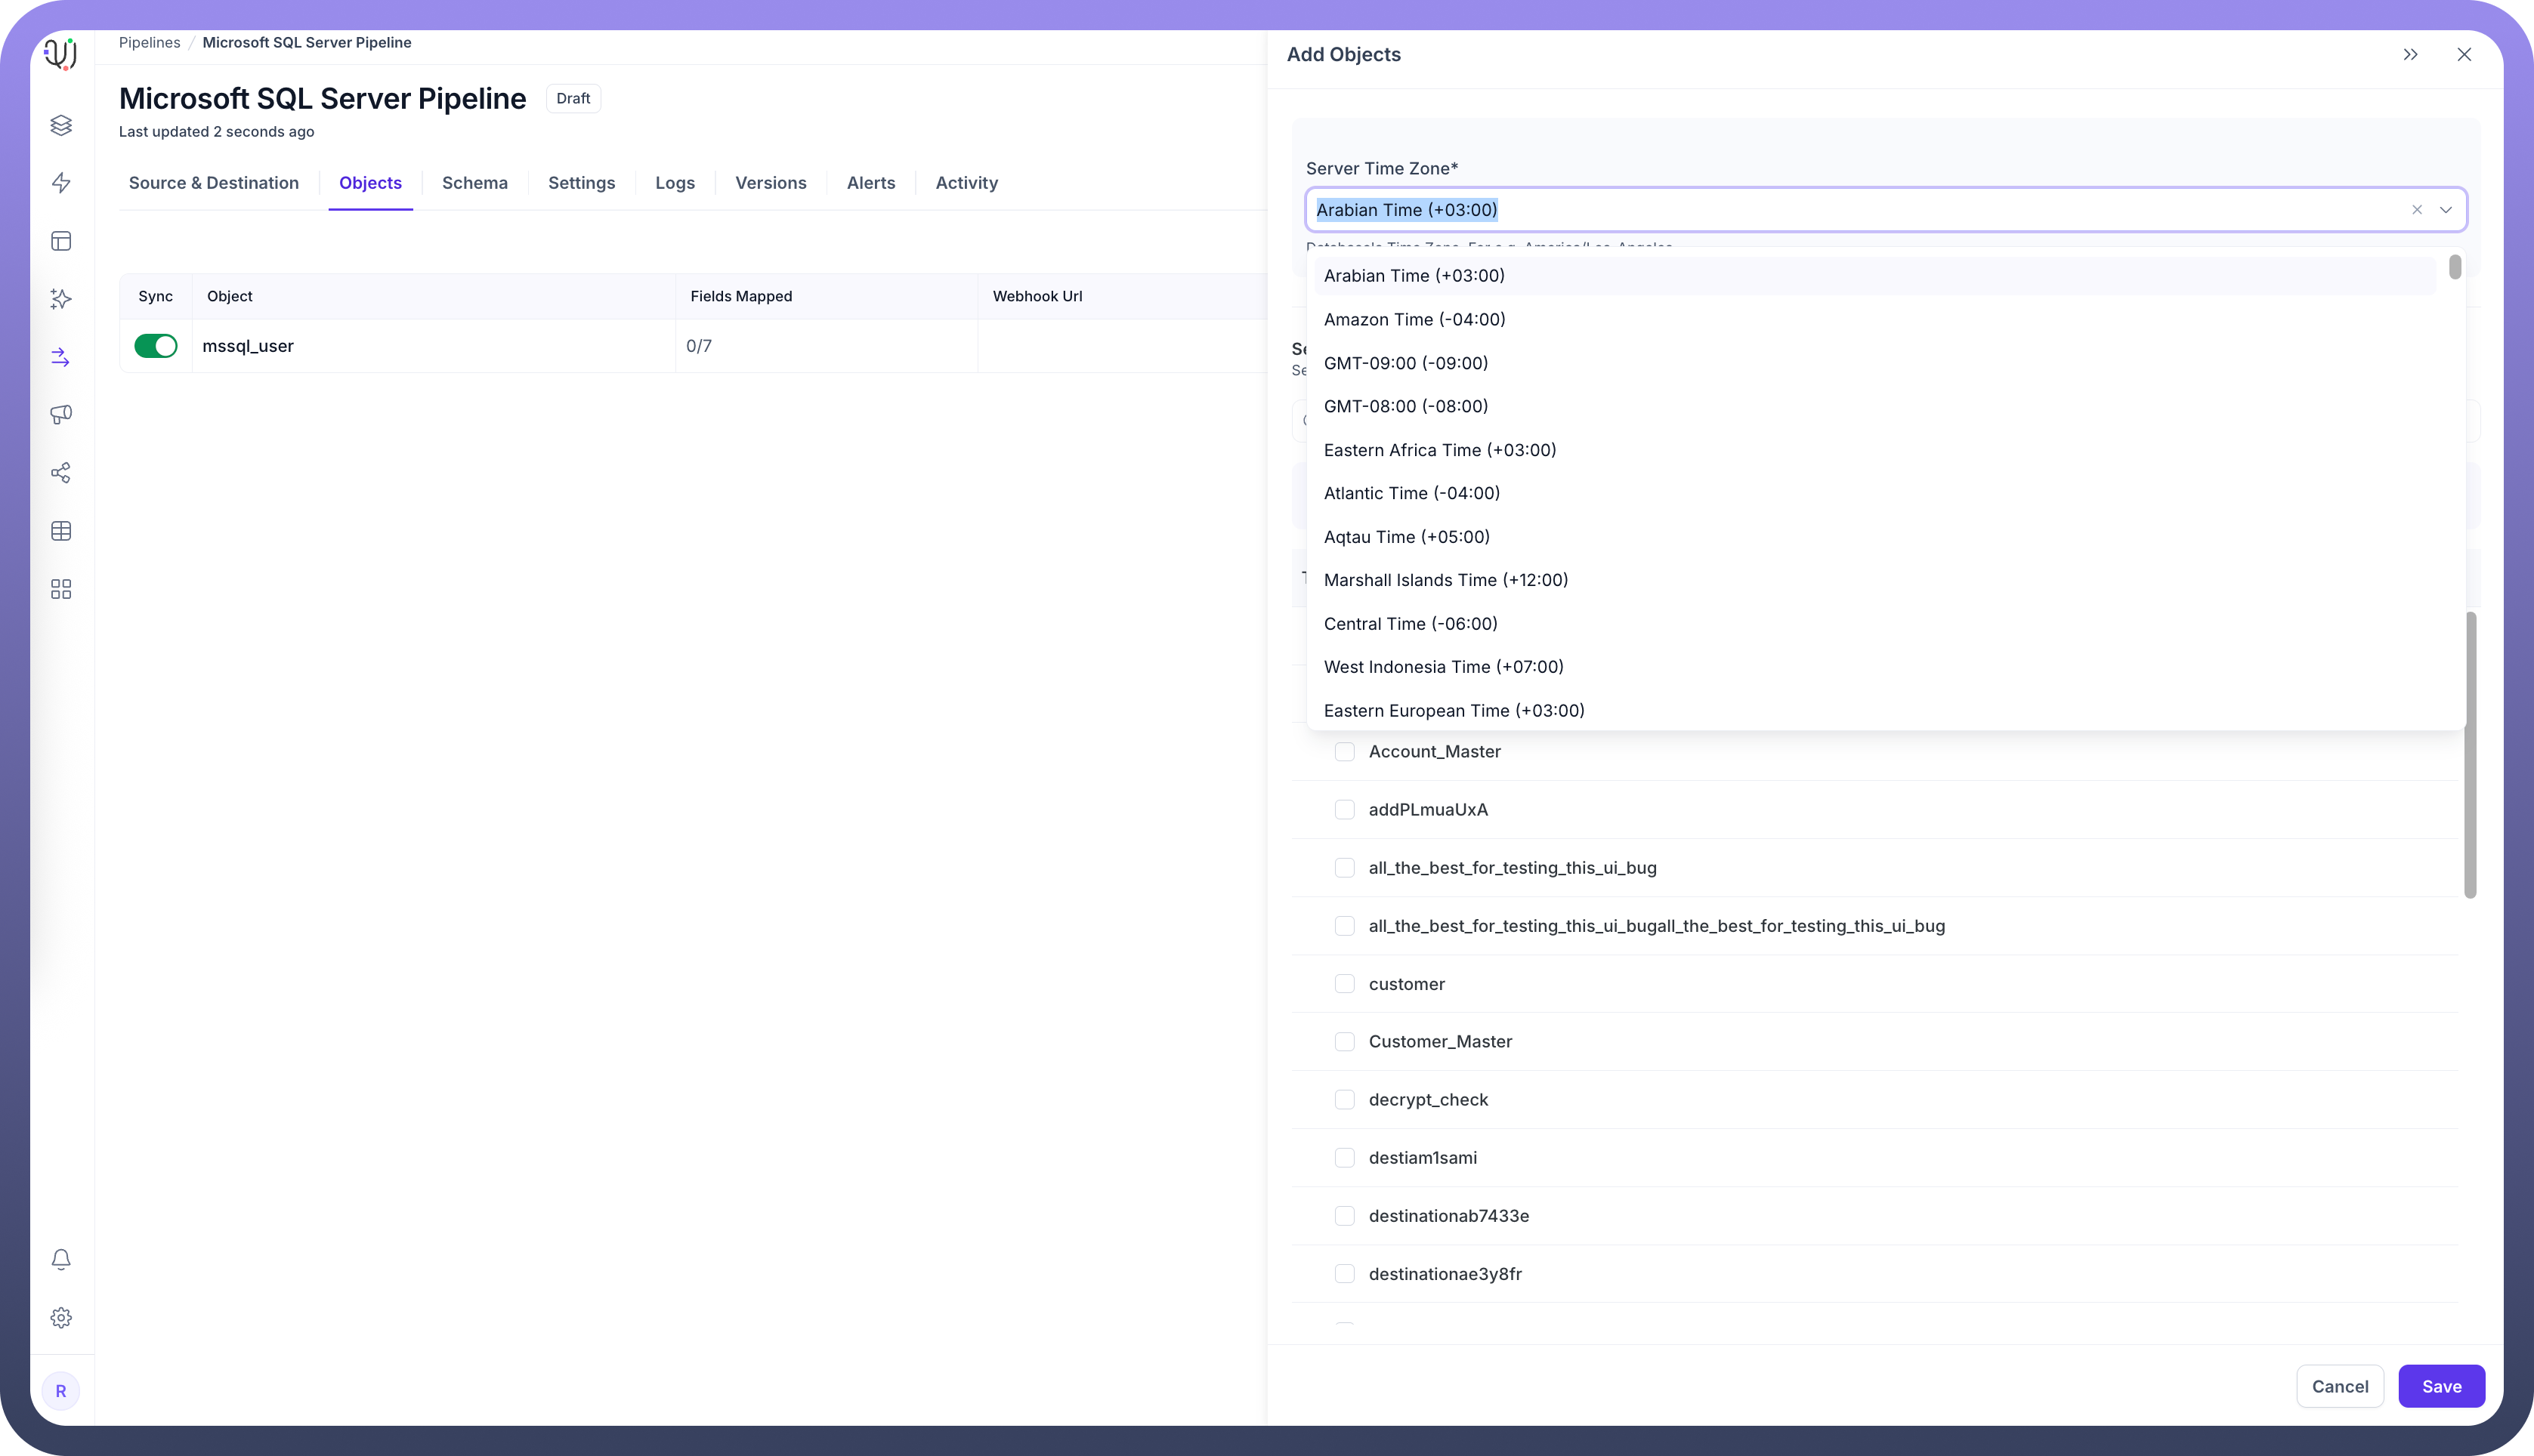Click the Cancel button
This screenshot has height=1456, width=2534.
pyautogui.click(x=2339, y=1386)
